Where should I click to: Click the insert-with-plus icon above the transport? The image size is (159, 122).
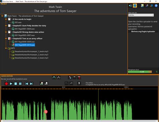tap(54, 77)
